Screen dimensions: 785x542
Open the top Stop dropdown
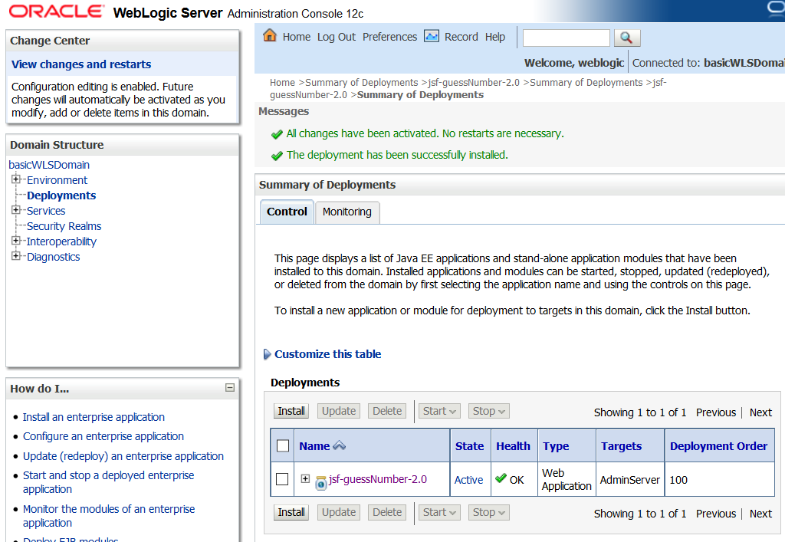[x=488, y=412]
